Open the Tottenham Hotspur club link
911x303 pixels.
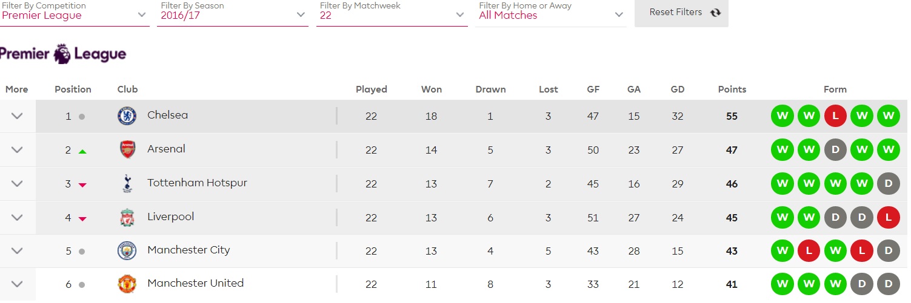(x=197, y=183)
